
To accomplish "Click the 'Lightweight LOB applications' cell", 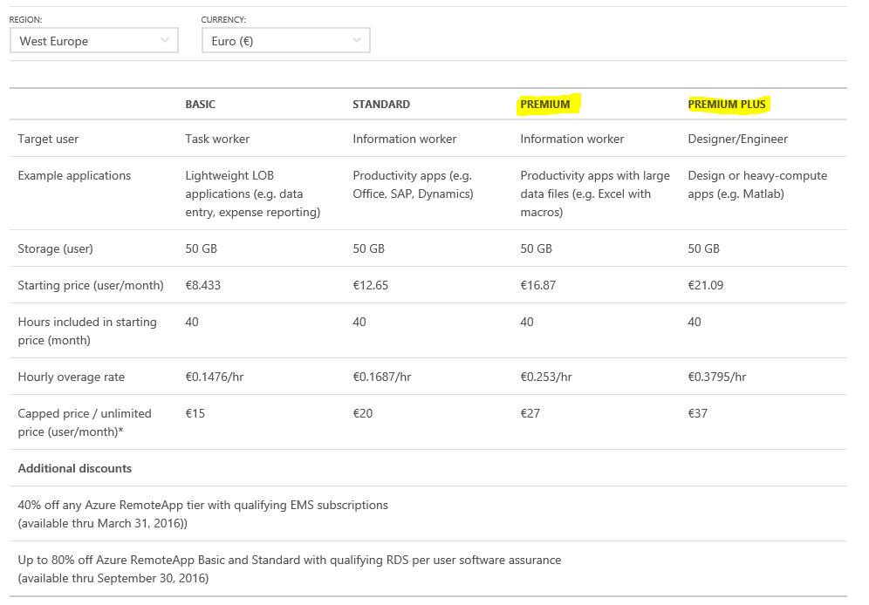I will [x=253, y=194].
